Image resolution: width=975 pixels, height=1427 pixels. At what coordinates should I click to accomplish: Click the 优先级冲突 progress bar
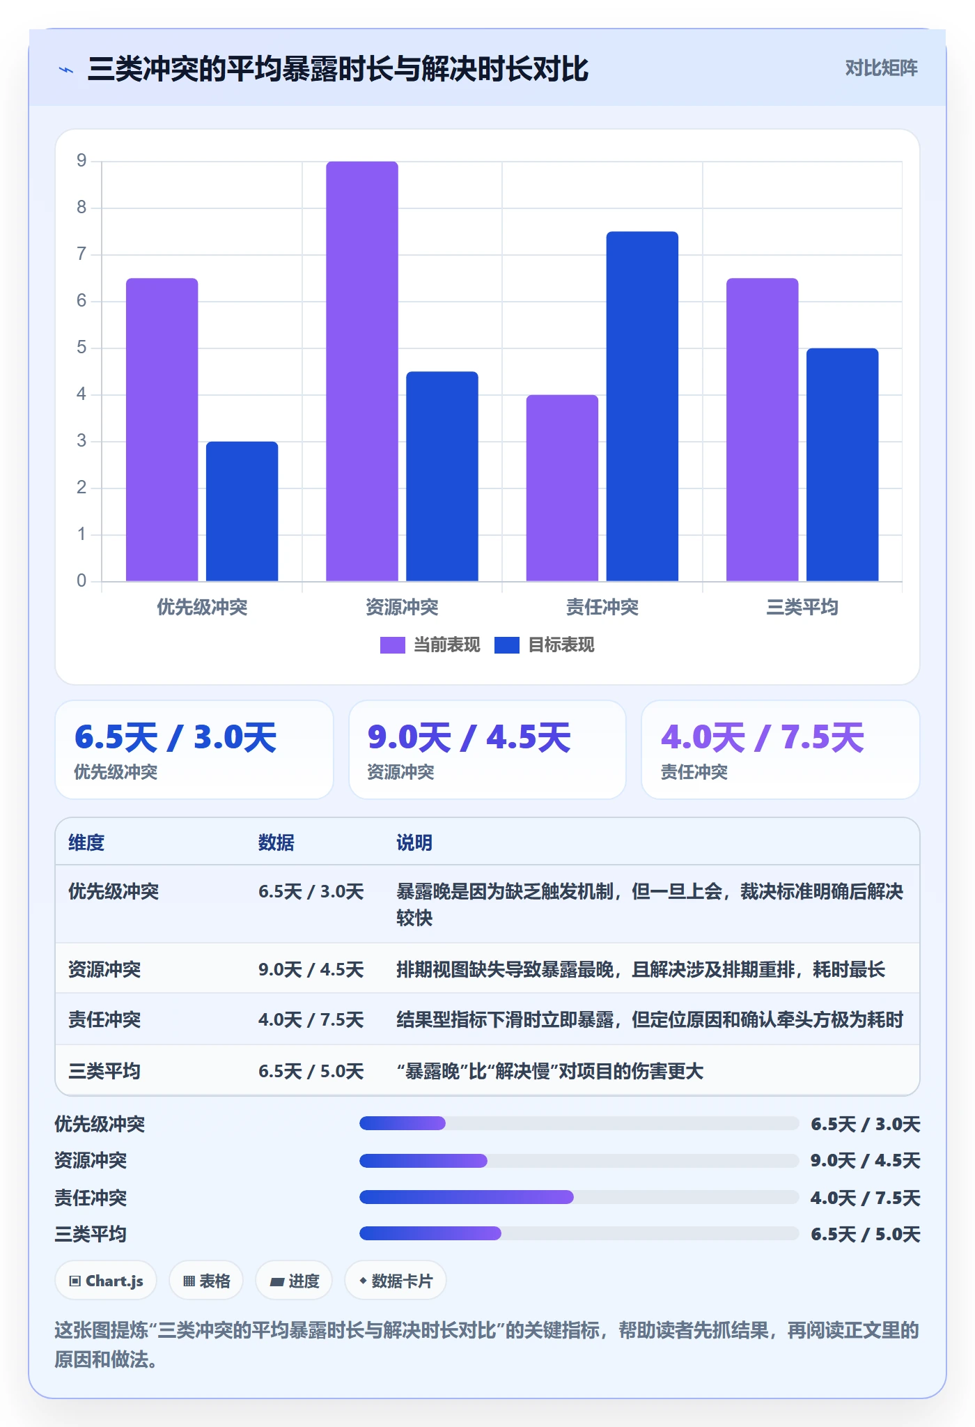(x=579, y=1123)
